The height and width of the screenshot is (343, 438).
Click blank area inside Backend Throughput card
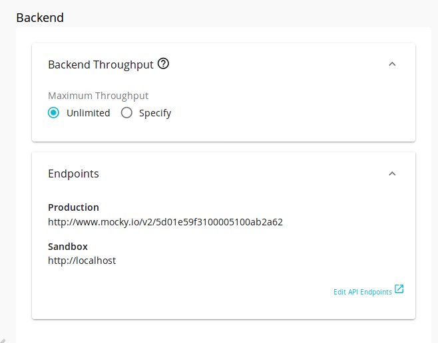[x=280, y=112]
